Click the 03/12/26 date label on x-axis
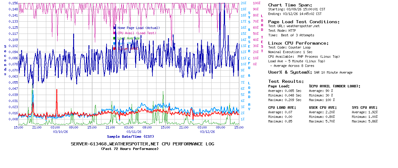 207,132
